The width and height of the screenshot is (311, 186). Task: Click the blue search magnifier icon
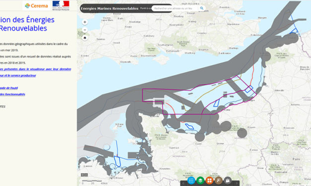[x=201, y=8]
